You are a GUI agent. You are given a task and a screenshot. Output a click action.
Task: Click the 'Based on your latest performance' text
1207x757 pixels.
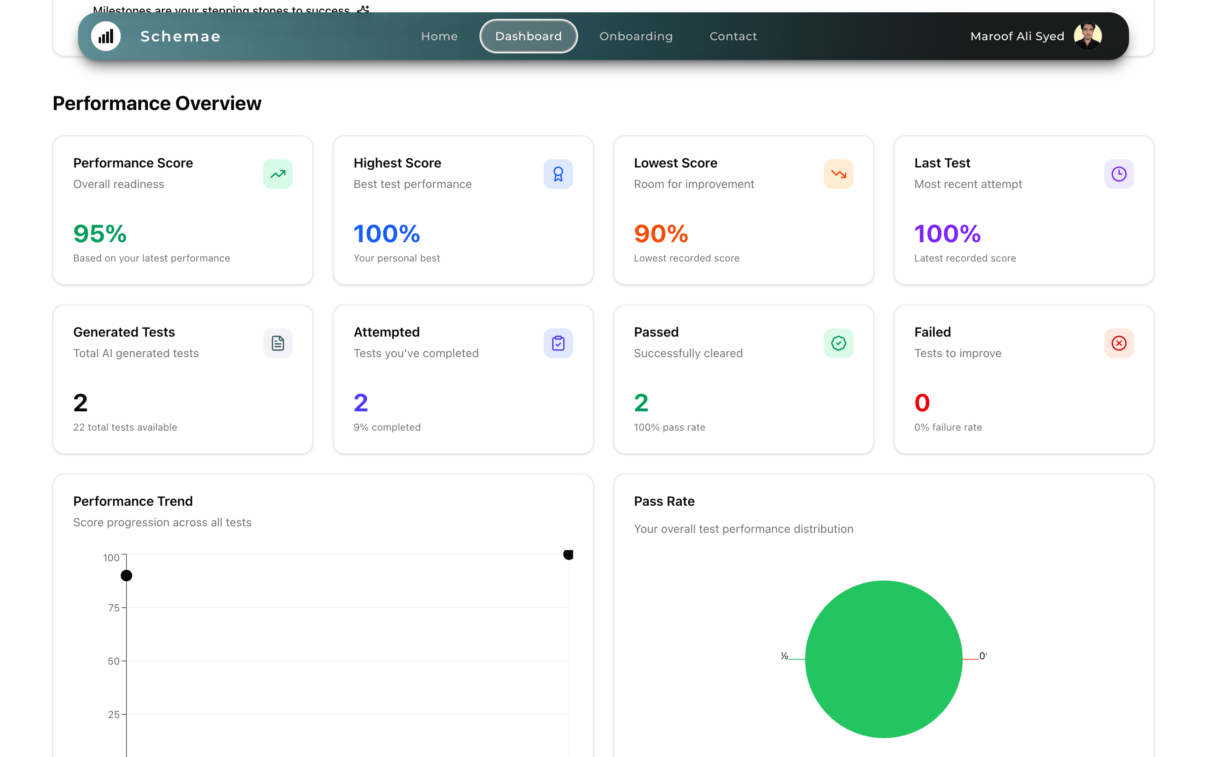pyautogui.click(x=151, y=258)
